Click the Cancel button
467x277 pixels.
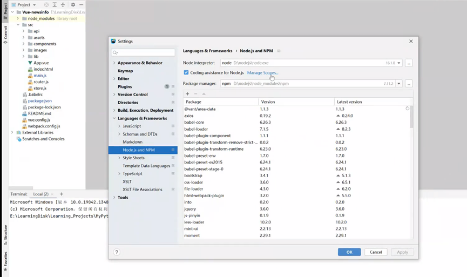pyautogui.click(x=376, y=252)
